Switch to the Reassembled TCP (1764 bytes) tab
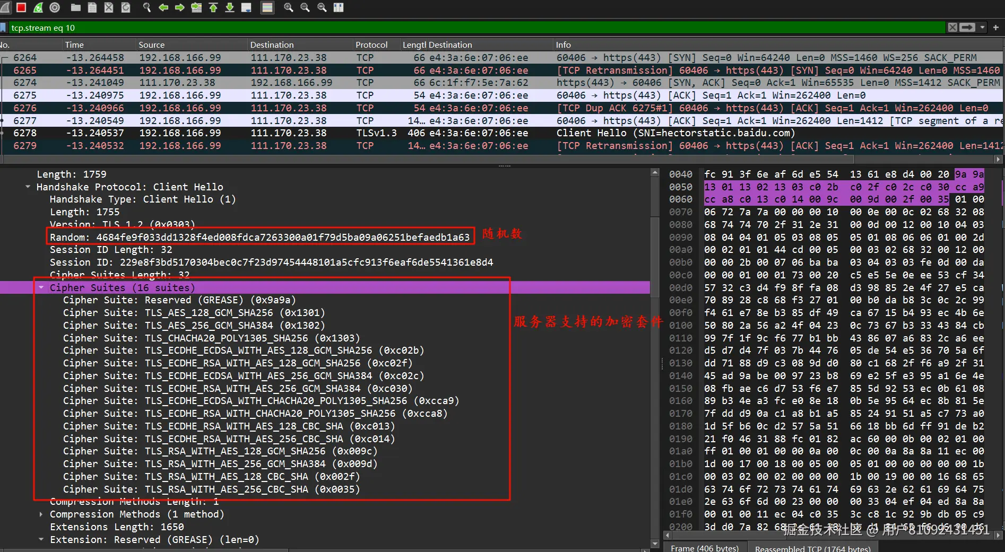Screen dimensions: 1005x552 coord(812,548)
